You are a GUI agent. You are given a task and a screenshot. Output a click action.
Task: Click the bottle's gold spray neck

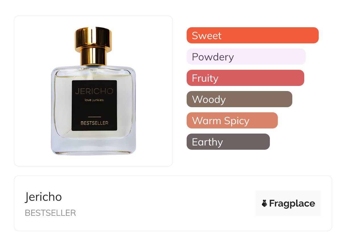tap(93, 56)
